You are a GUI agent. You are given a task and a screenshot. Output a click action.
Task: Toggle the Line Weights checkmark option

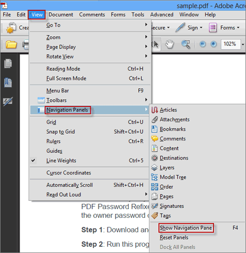click(x=89, y=161)
